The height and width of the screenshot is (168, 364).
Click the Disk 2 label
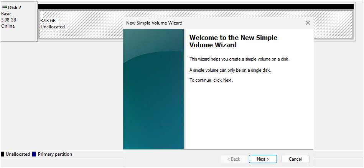click(x=15, y=8)
